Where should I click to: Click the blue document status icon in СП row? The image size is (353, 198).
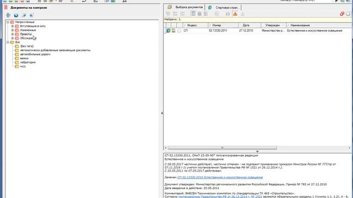click(x=168, y=30)
